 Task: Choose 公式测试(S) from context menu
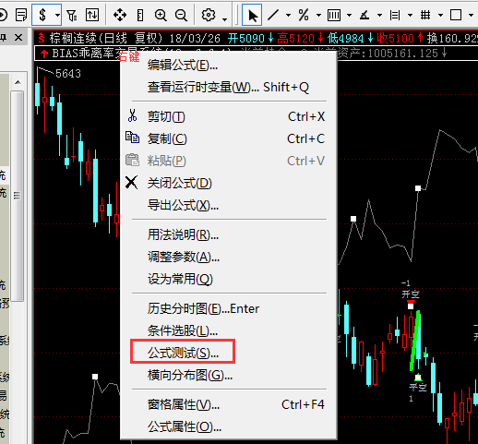pyautogui.click(x=183, y=353)
